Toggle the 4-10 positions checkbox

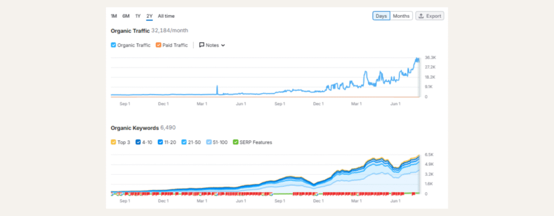coord(138,143)
